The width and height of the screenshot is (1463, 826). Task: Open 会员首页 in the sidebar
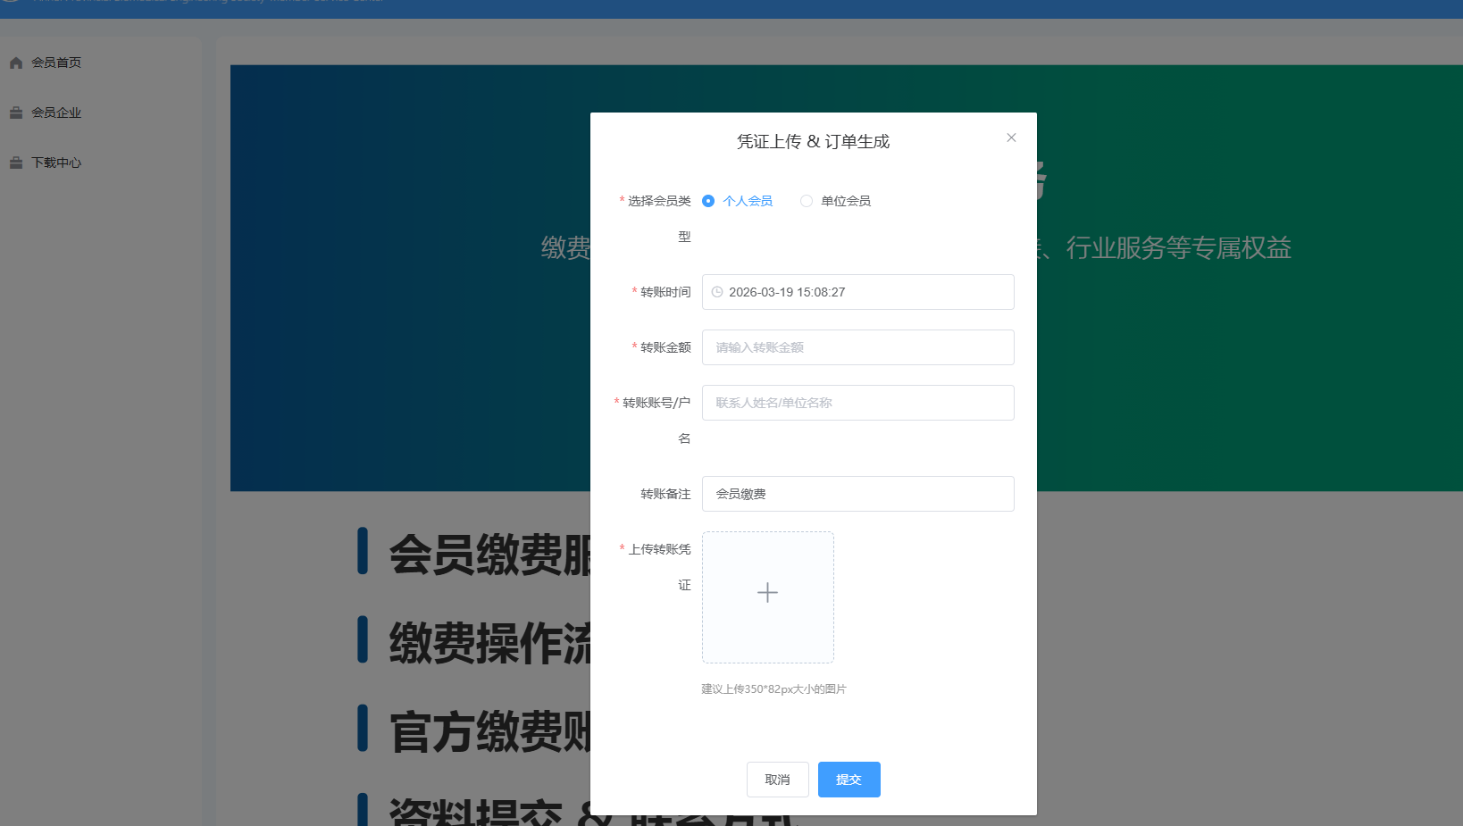tap(56, 63)
